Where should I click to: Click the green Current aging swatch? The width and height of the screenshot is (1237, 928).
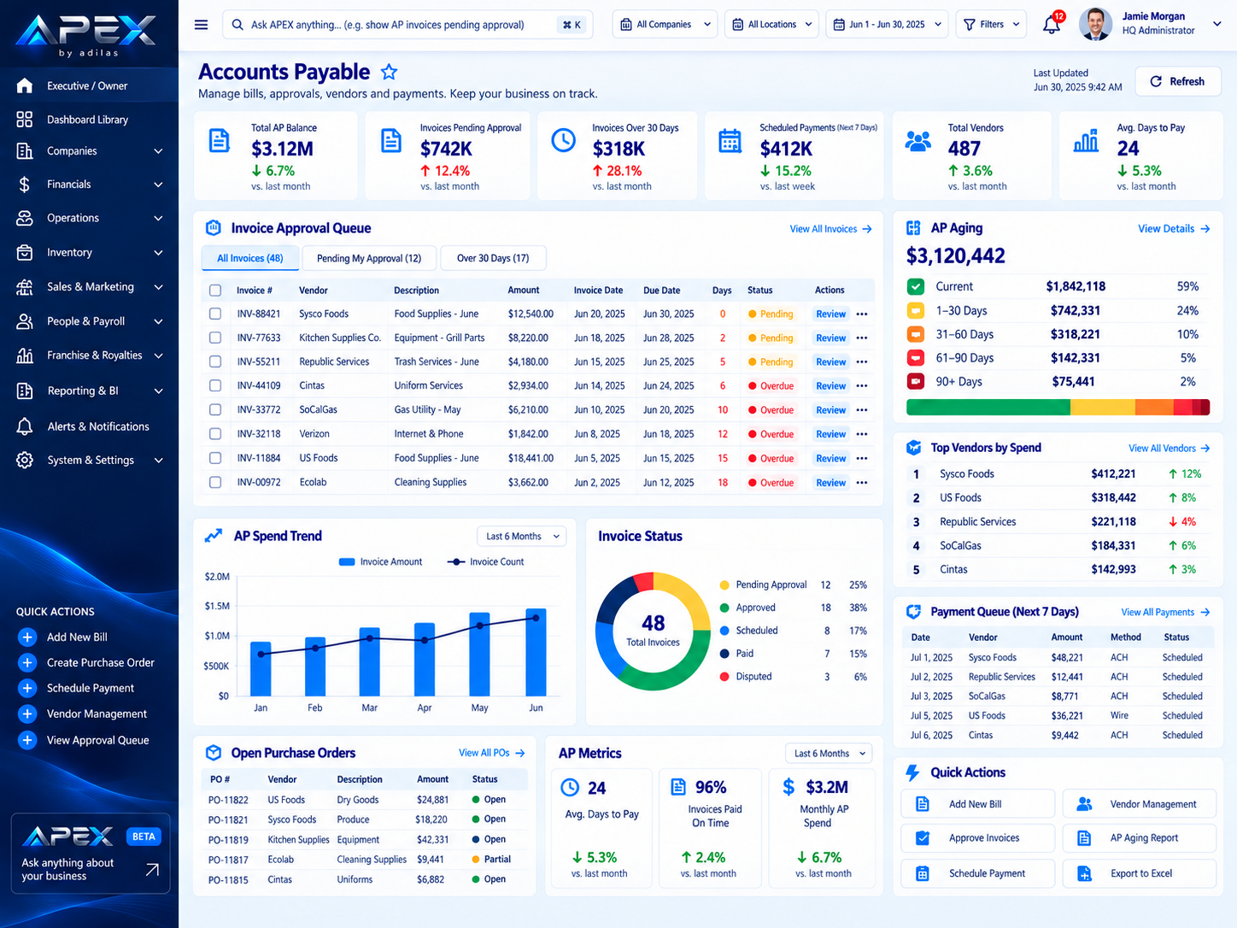915,287
